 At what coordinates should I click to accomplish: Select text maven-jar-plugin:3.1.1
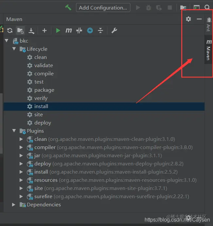pos(134,156)
